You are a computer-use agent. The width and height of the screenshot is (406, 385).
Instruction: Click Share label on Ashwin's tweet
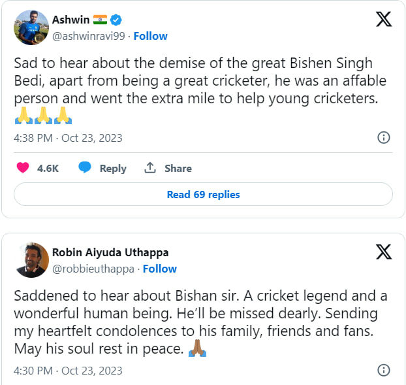178,168
